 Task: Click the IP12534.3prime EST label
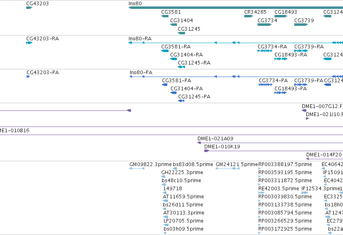point(320,189)
